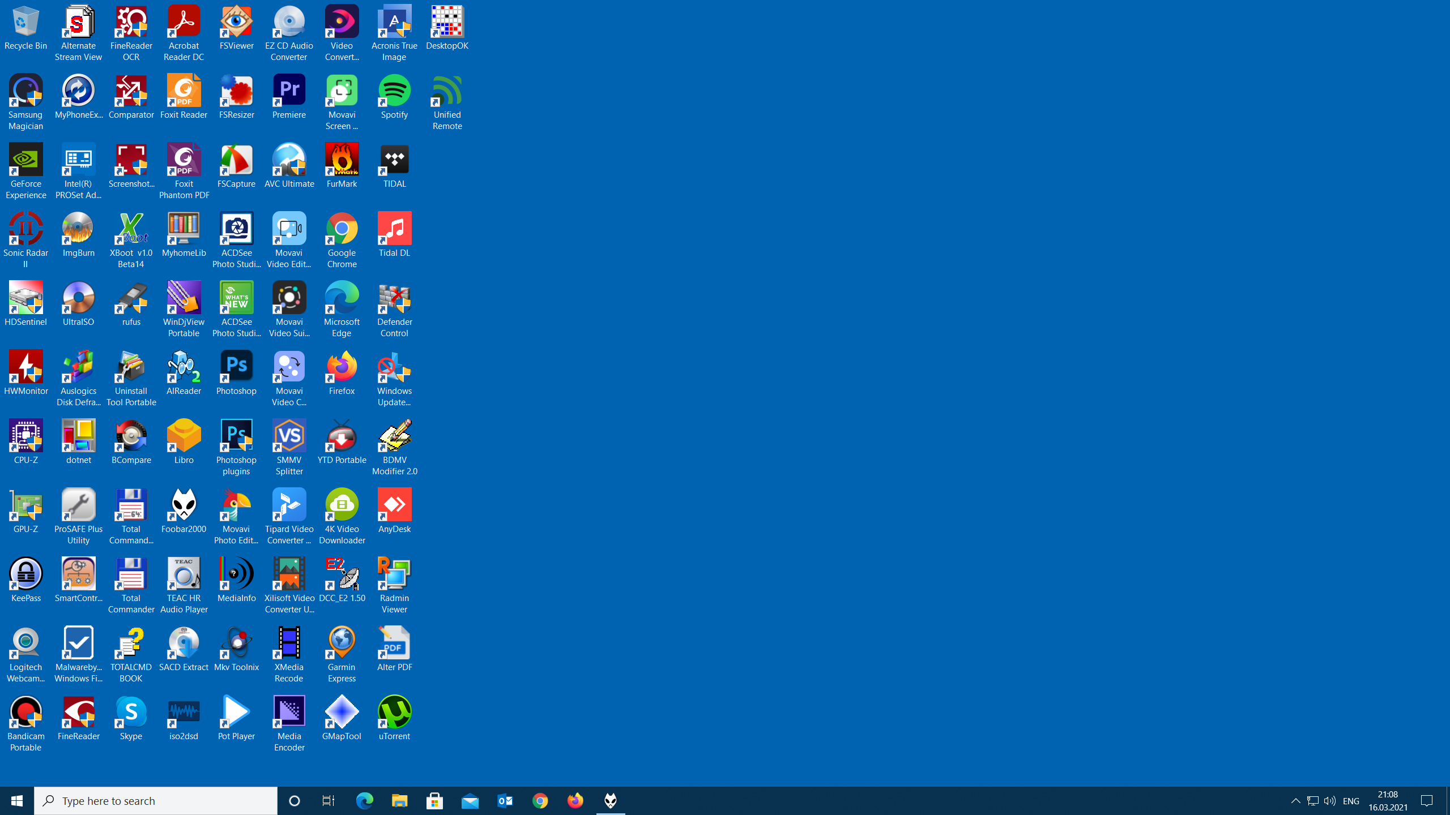This screenshot has height=815, width=1450.
Task: Open File Explorer from the taskbar
Action: [x=400, y=801]
